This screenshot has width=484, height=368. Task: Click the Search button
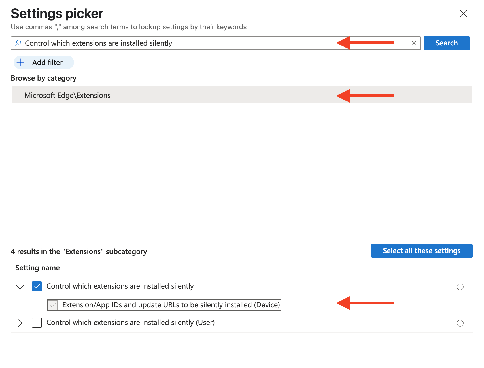446,43
